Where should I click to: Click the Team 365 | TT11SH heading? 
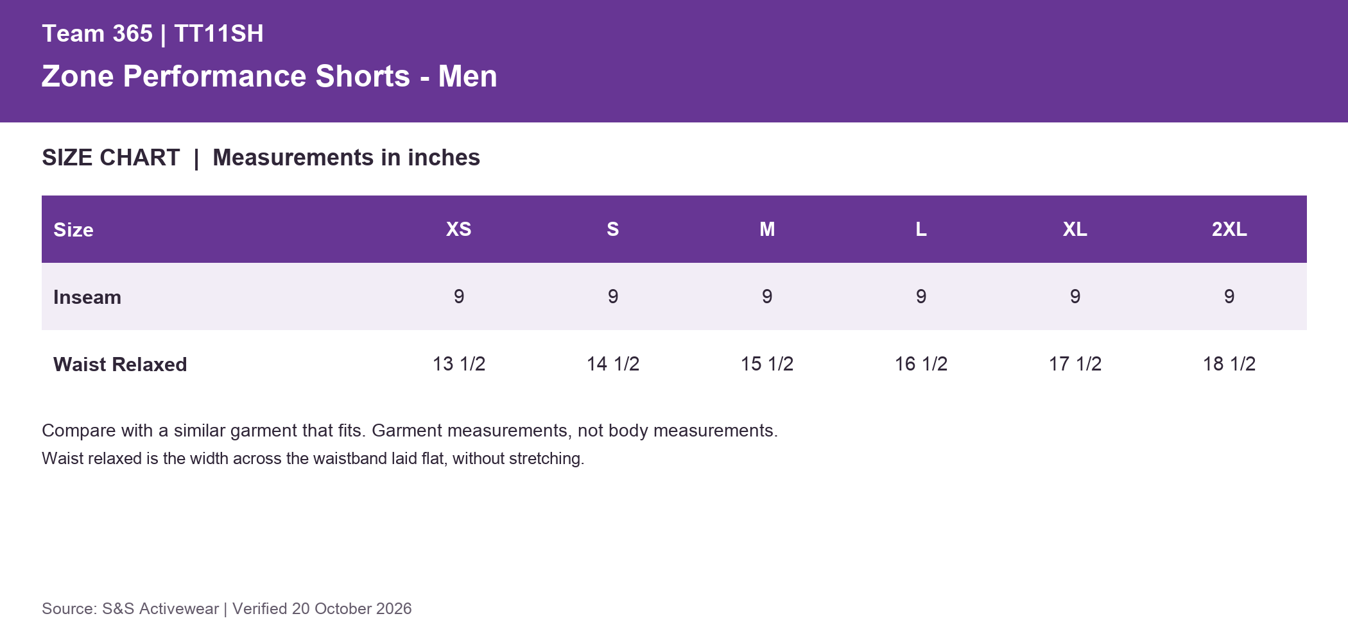pyautogui.click(x=153, y=33)
